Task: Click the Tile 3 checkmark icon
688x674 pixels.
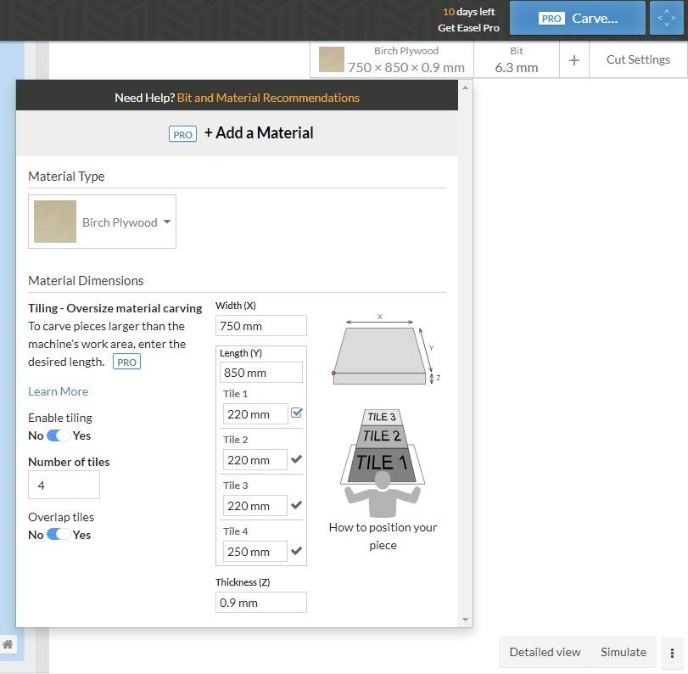Action: (297, 505)
